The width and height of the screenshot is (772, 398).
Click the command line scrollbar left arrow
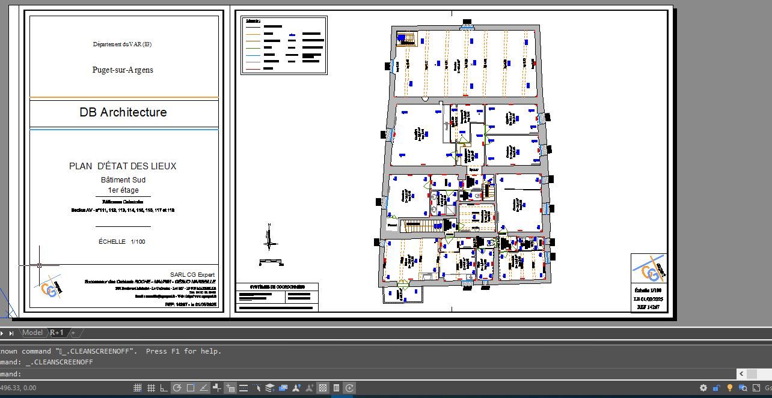[741, 374]
